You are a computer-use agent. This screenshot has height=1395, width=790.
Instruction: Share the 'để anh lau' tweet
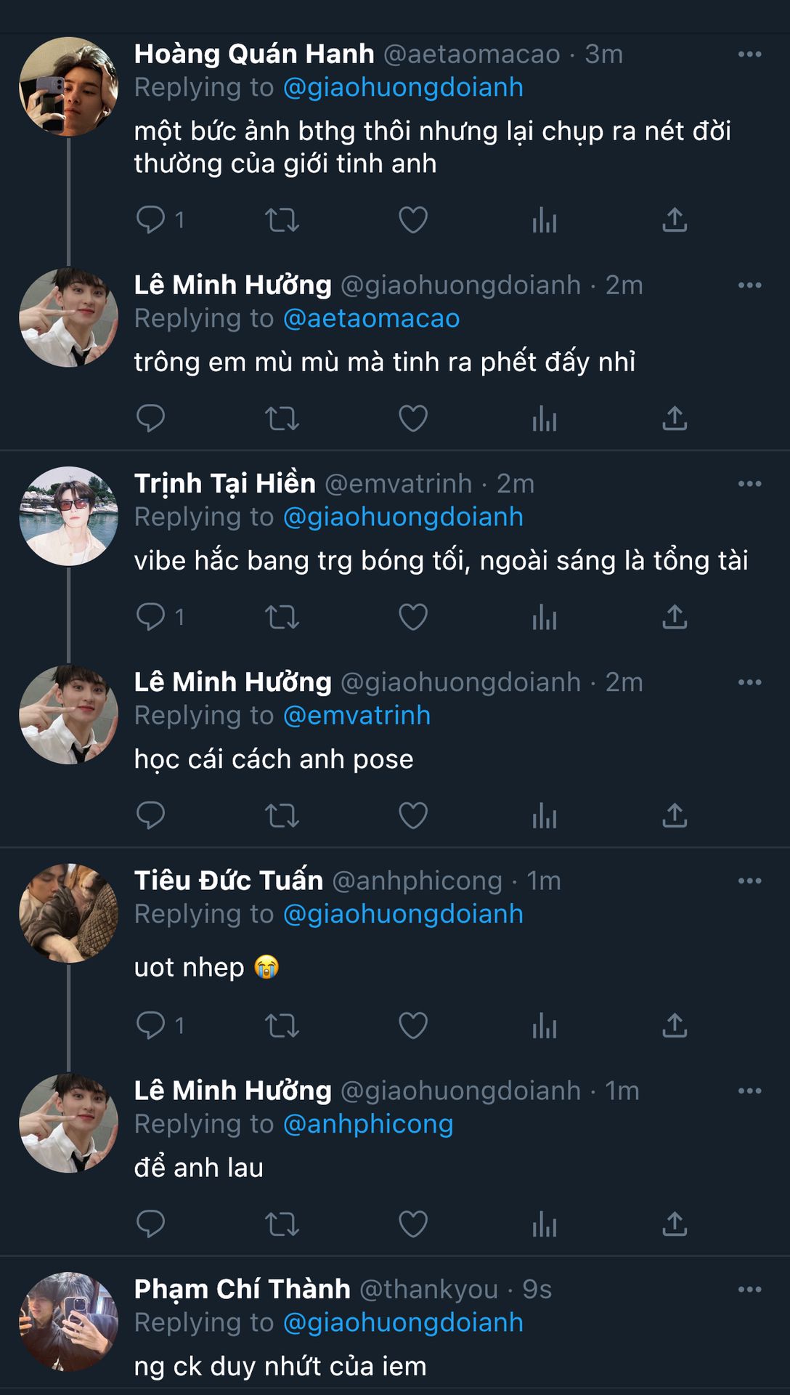coord(675,1224)
